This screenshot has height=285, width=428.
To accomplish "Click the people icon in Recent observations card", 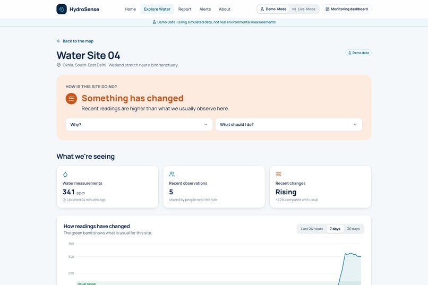I will pos(172,174).
